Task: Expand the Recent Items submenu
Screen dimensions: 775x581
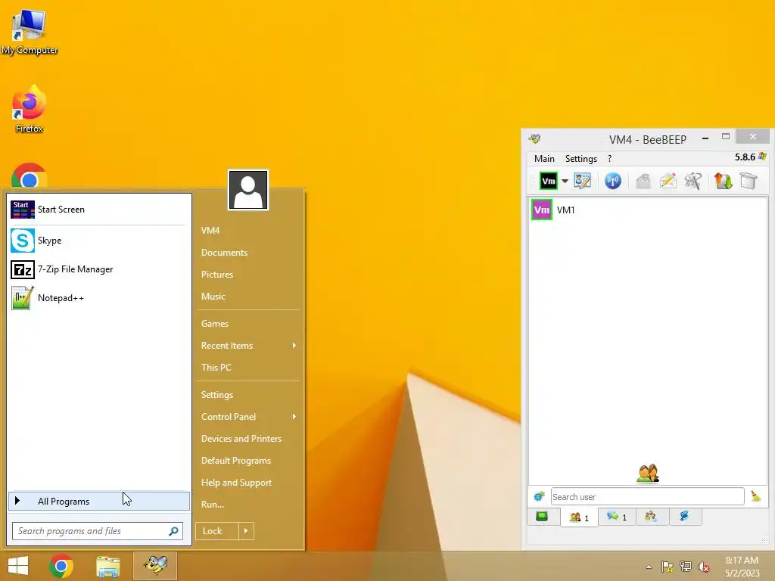Action: pos(248,345)
